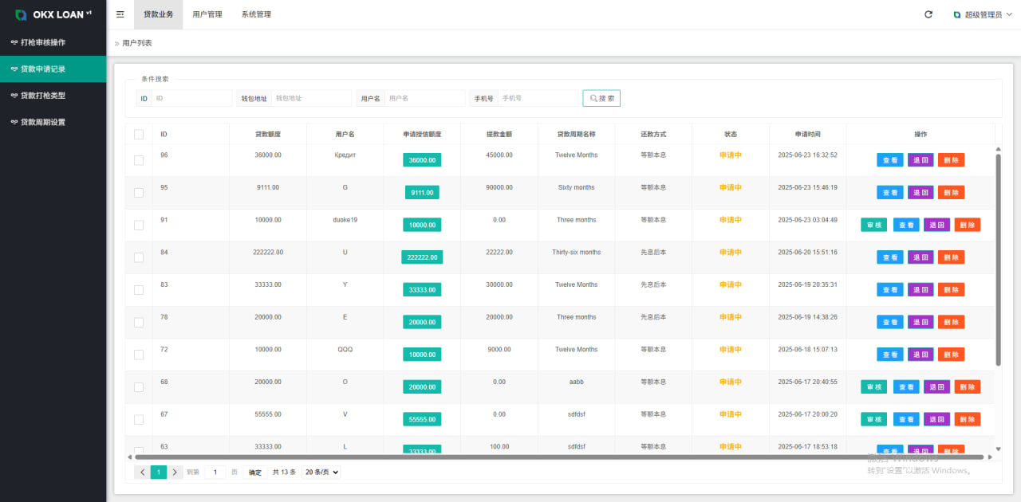The image size is (1021, 502).
Task: Expand the 超级管理员 user menu
Action: (983, 14)
